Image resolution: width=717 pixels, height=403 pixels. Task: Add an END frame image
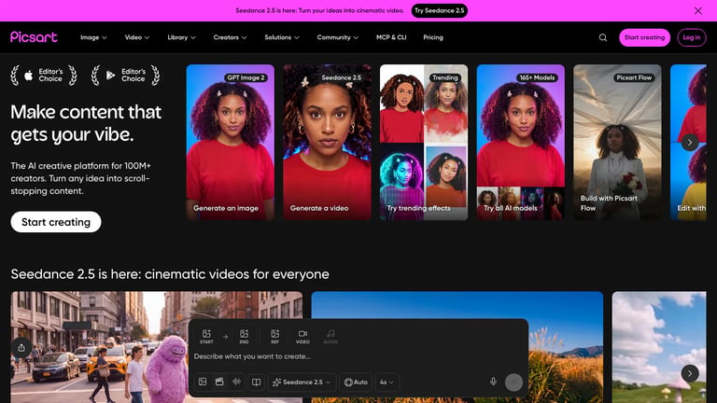[x=245, y=336]
